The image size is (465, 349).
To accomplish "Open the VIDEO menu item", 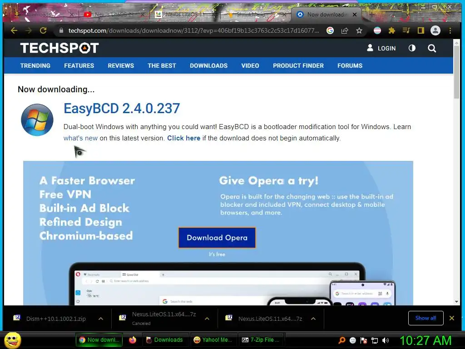I will tap(250, 65).
